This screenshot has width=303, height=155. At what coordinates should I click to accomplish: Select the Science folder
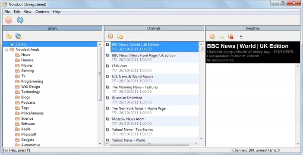pos(27,118)
